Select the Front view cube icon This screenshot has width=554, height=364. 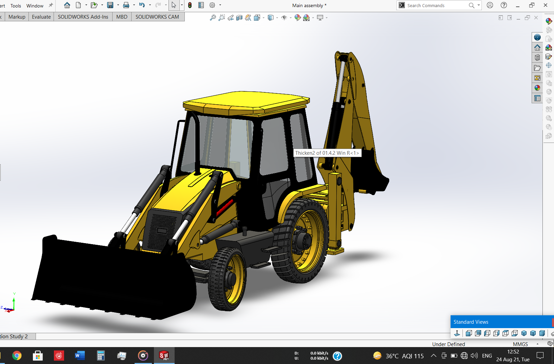coord(469,333)
